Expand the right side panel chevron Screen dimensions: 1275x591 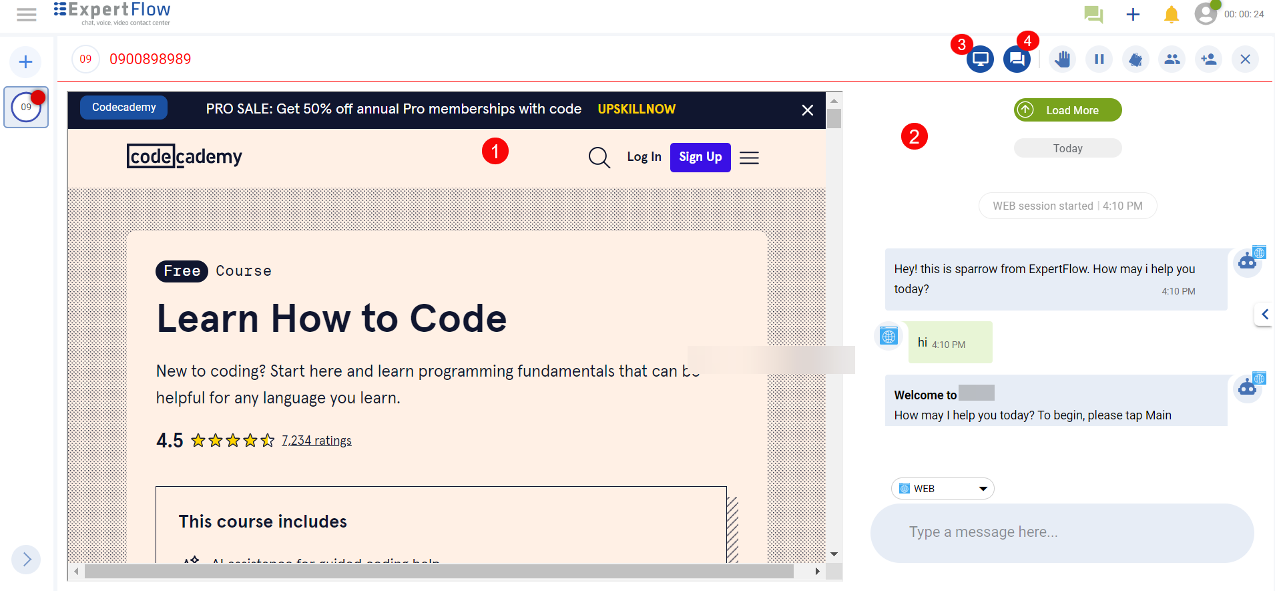[x=1264, y=314]
